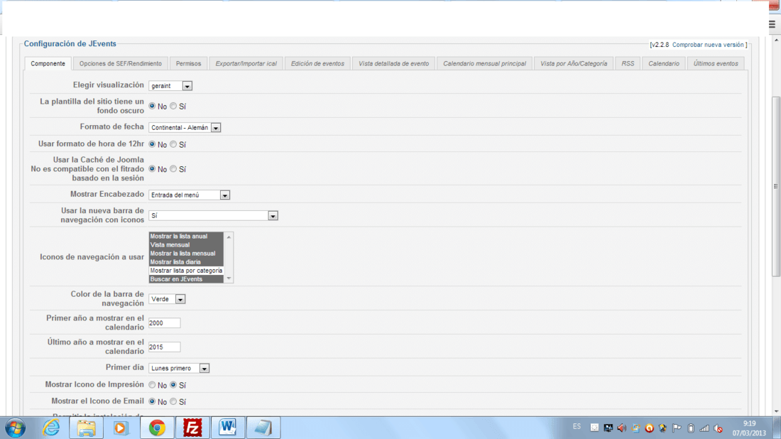Click the Windows update tray icon

pos(635,428)
